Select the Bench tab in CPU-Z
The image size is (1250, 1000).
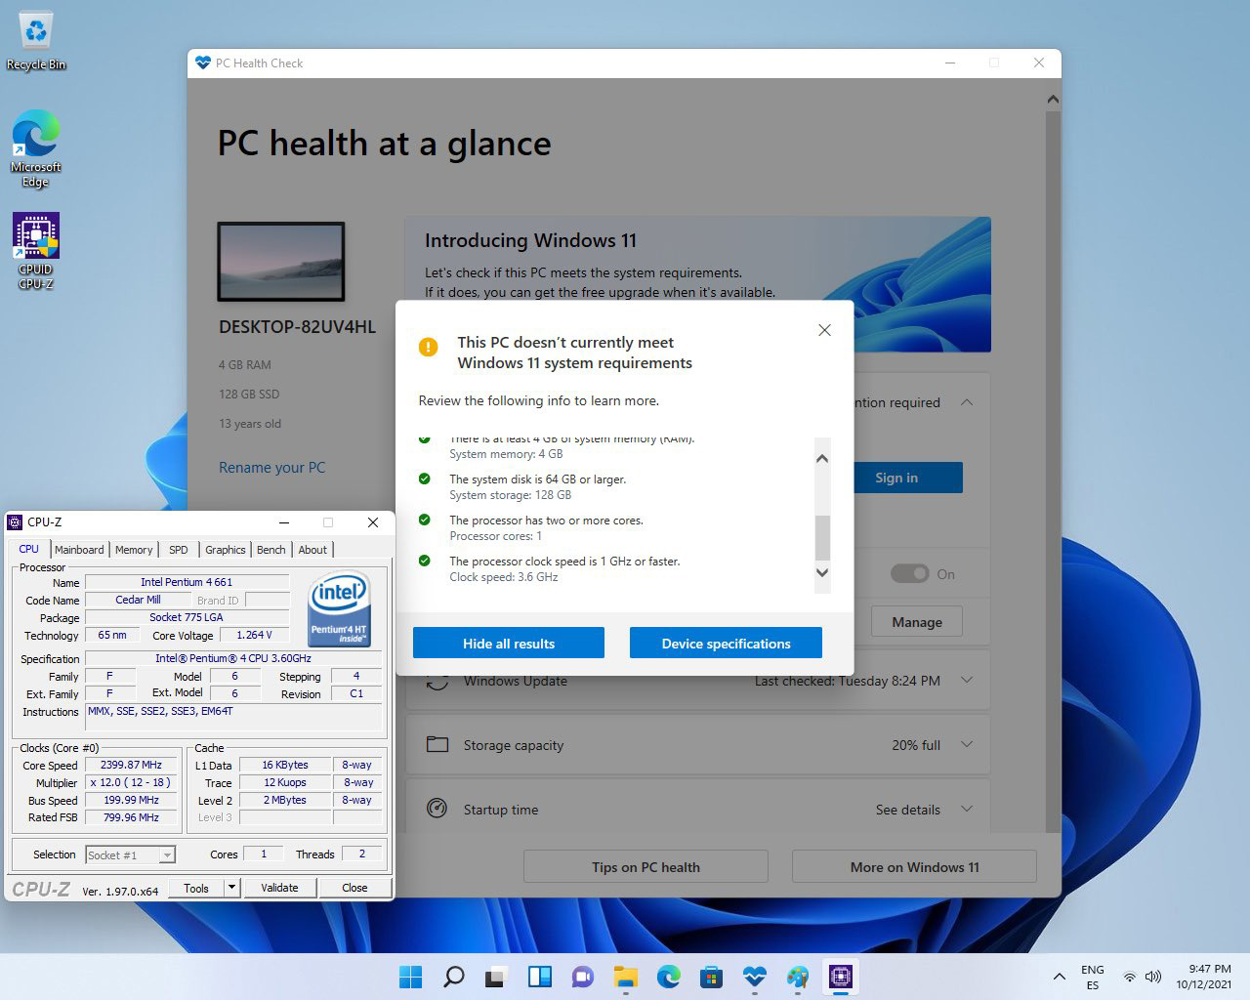tap(271, 549)
